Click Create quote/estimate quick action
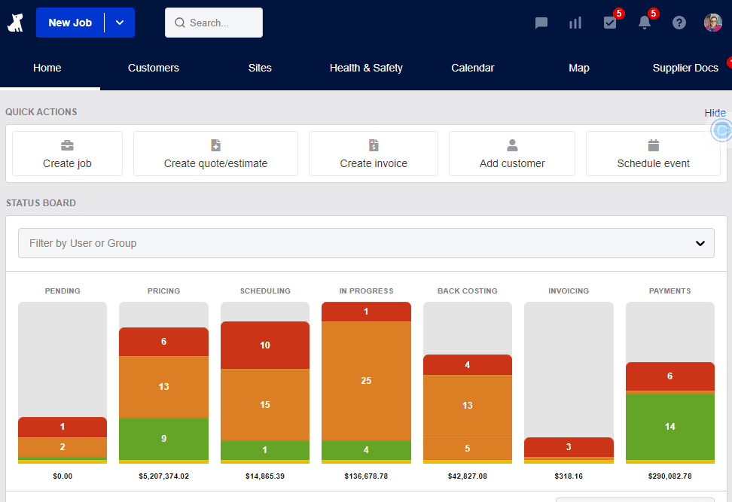The image size is (732, 502). pos(215,154)
